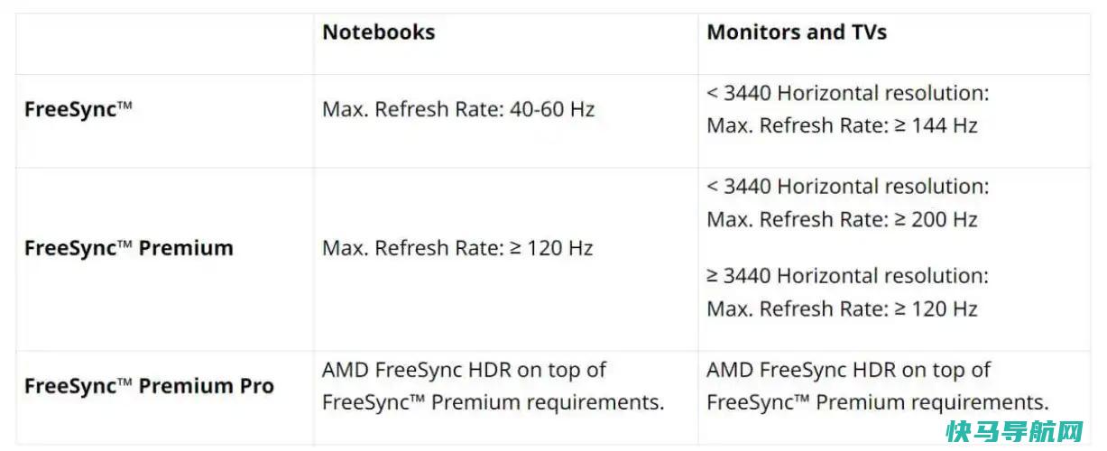Click the ≥ 3440 Horizontal resolution text
Viewport: 1107px width, 451px height.
pyautogui.click(x=848, y=276)
